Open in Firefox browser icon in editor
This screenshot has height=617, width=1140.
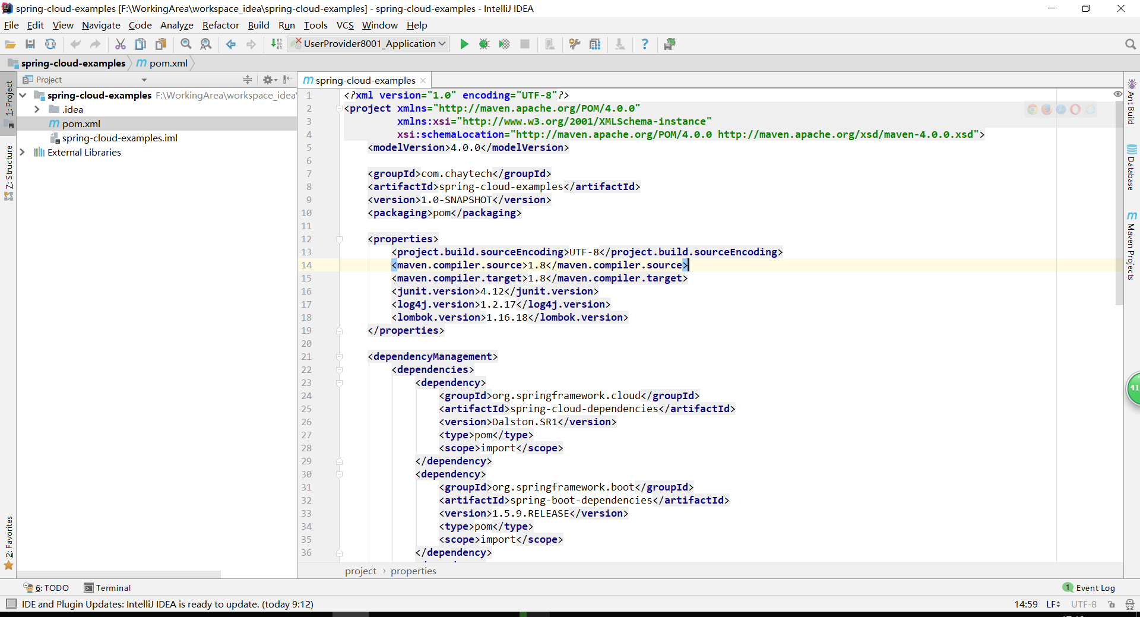tap(1047, 109)
